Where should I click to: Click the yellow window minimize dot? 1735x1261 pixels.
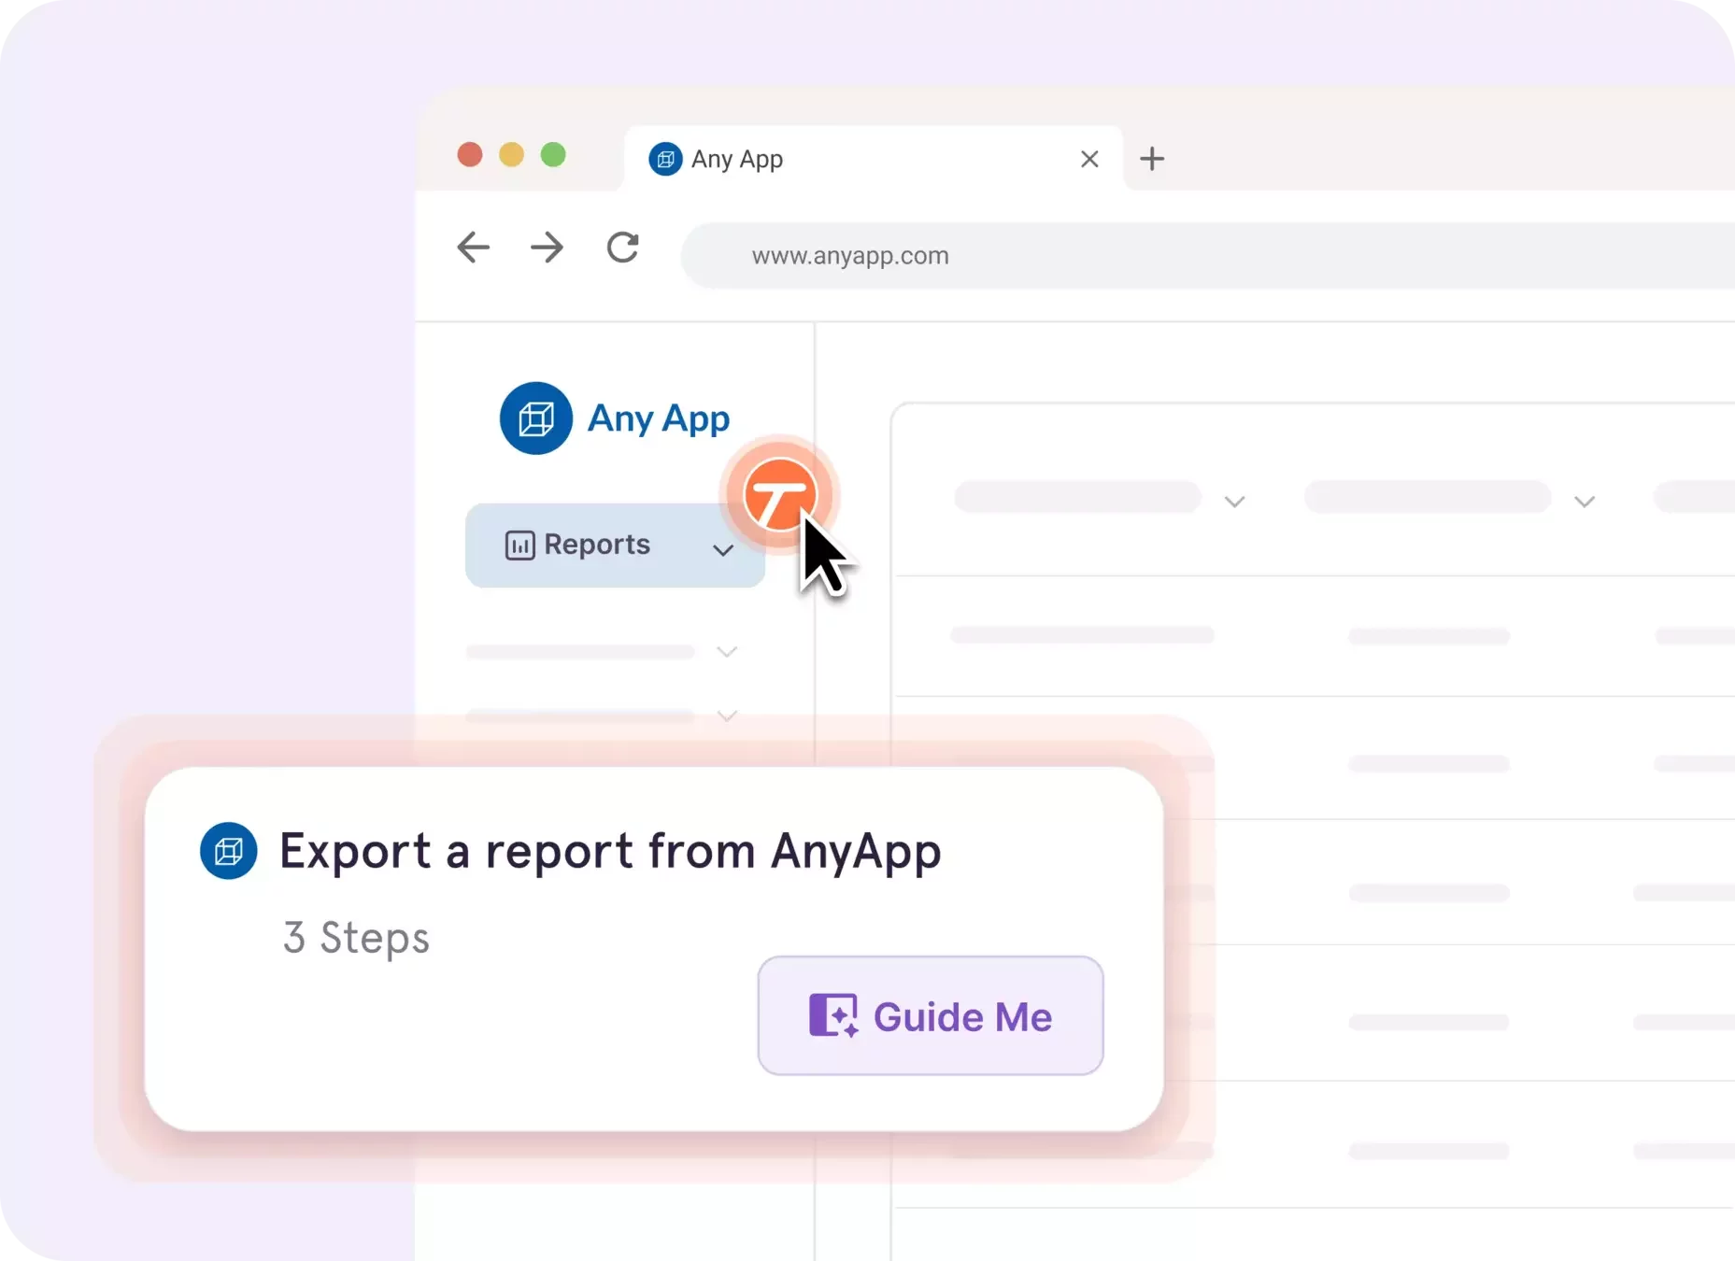pos(512,154)
